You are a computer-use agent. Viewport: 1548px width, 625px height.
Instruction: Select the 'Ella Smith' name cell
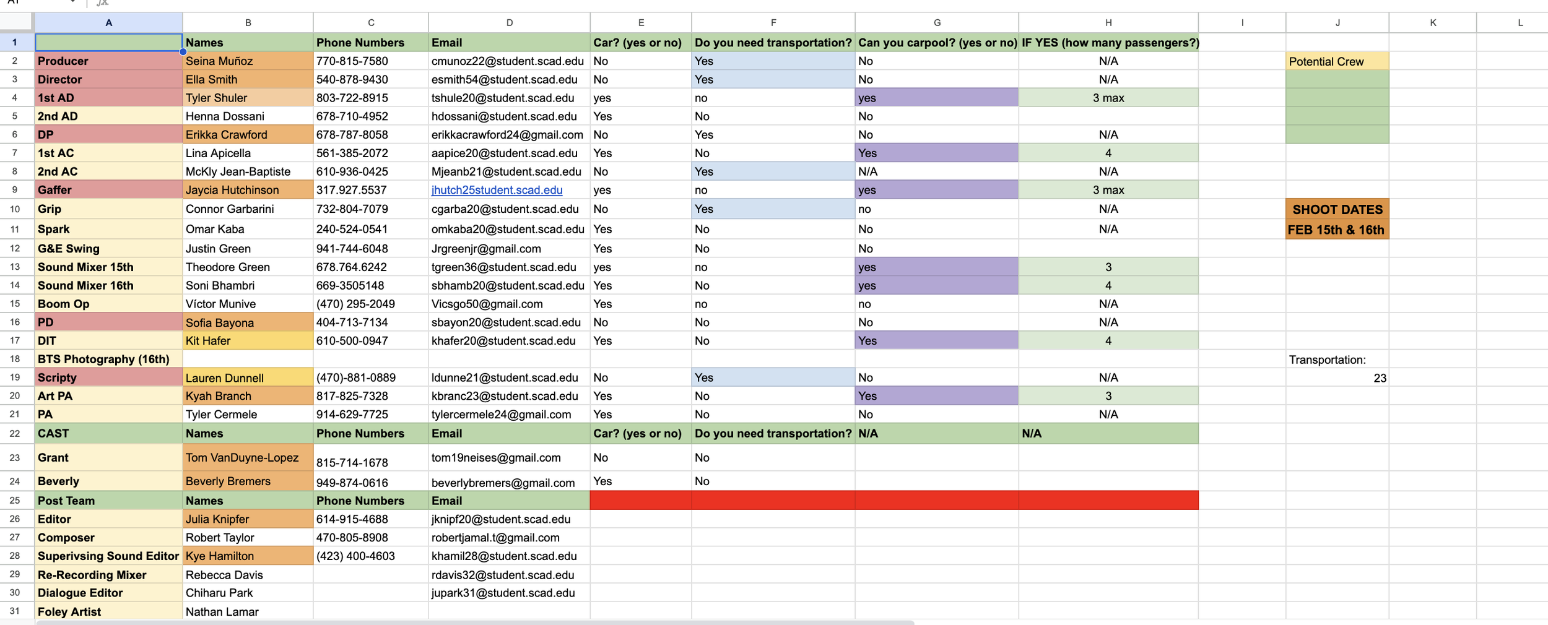tap(248, 79)
